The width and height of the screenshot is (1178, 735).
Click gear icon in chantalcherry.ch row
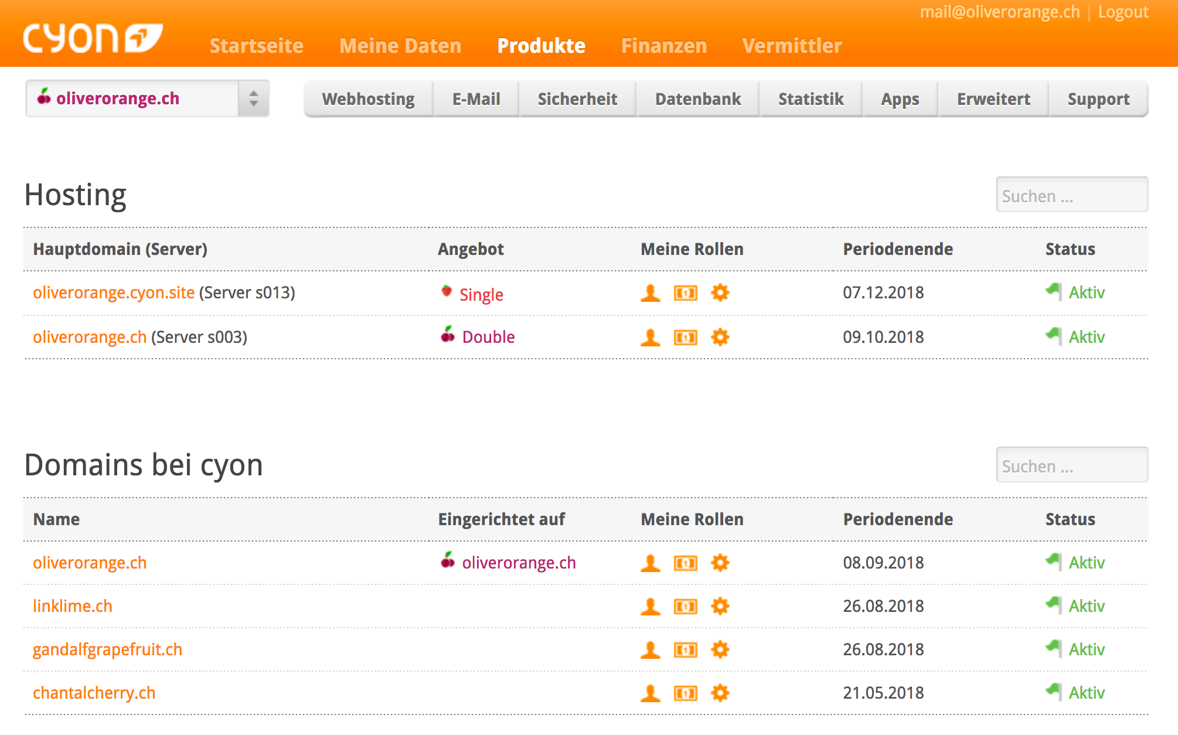[720, 693]
